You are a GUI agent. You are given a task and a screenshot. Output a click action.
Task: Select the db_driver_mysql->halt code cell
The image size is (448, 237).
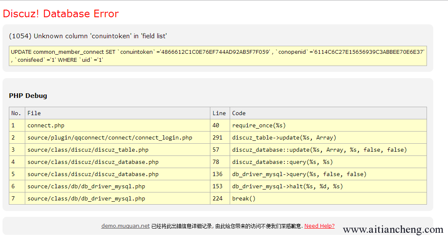[328, 186]
